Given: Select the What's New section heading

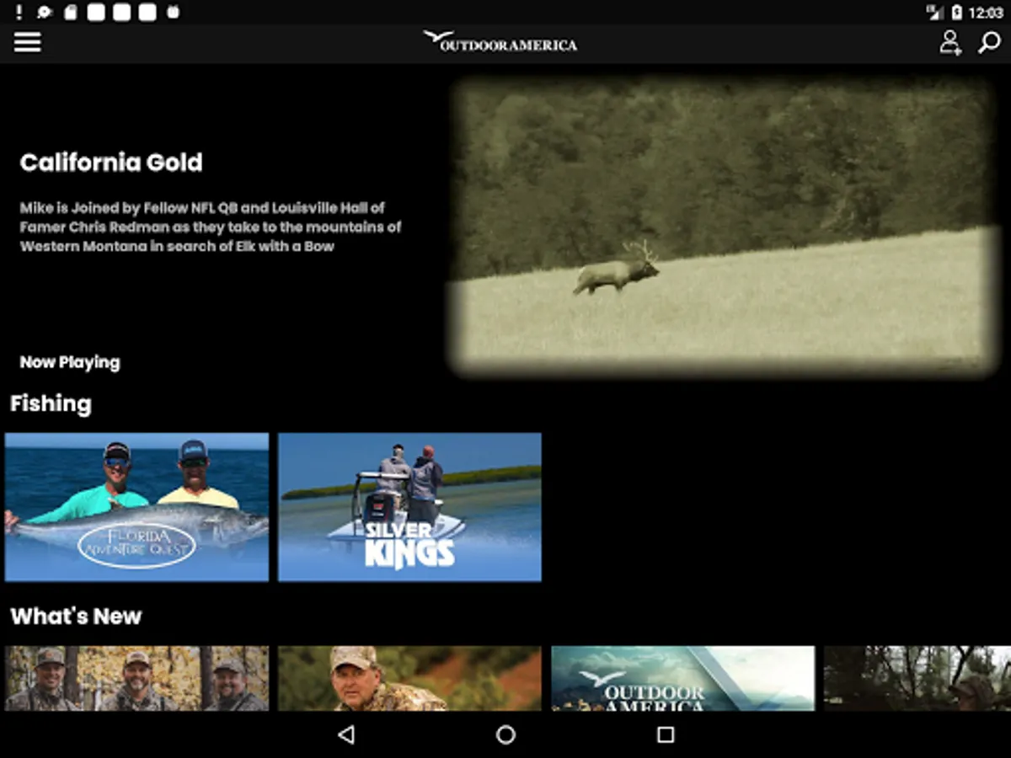Looking at the screenshot, I should pos(76,616).
